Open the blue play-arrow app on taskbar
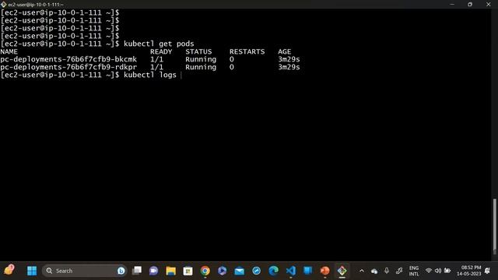This screenshot has height=280, width=498. coord(222,271)
